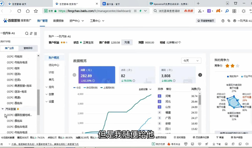Toggle the 昨日同时刻 legend line
Screen dimensions: 252x148
tap(91, 88)
